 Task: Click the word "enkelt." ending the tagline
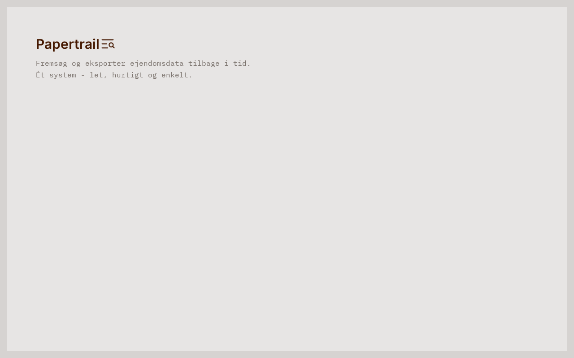coord(177,75)
